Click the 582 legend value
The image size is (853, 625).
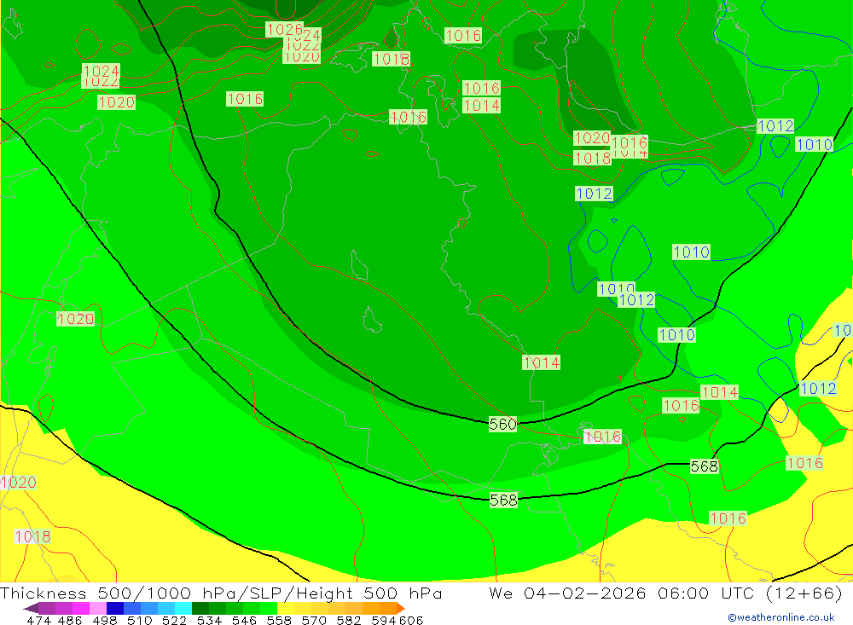pos(348,620)
